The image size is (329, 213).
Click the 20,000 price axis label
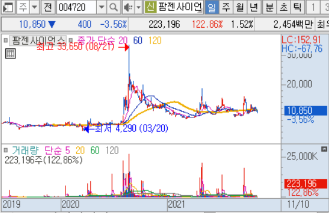click(299, 84)
